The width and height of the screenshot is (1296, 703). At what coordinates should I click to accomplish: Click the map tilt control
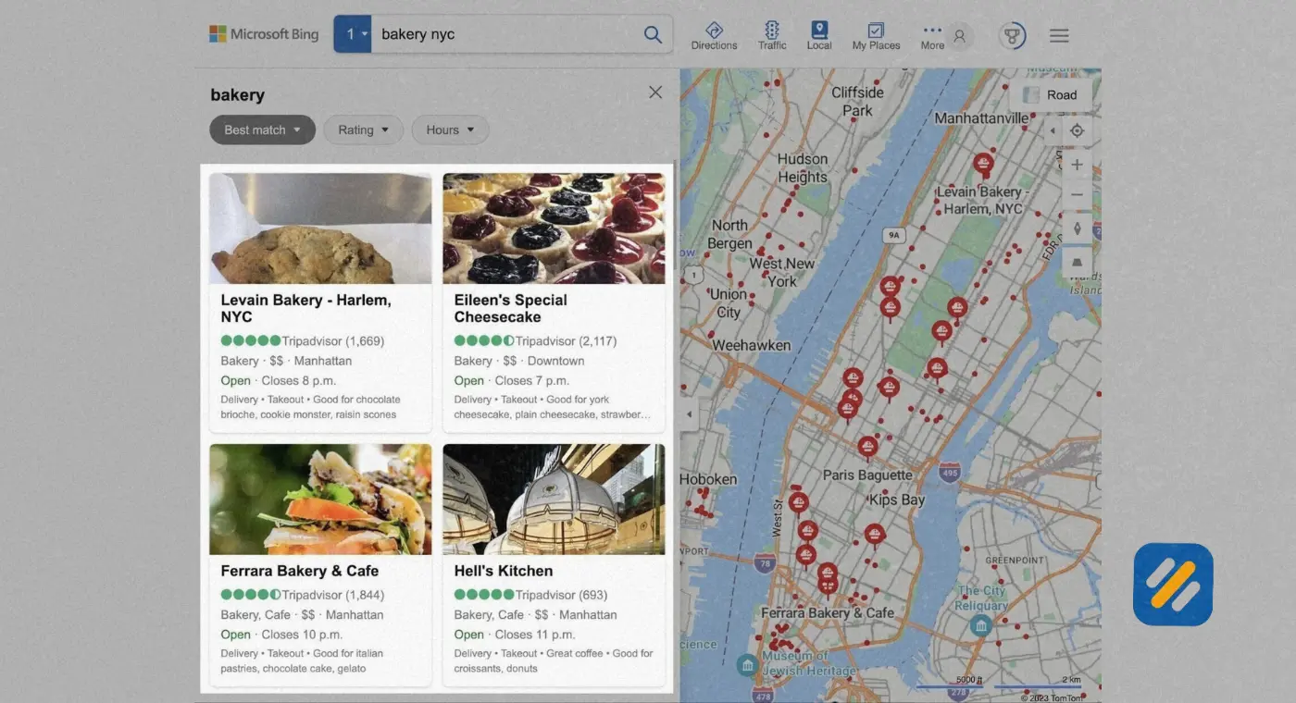1077,262
